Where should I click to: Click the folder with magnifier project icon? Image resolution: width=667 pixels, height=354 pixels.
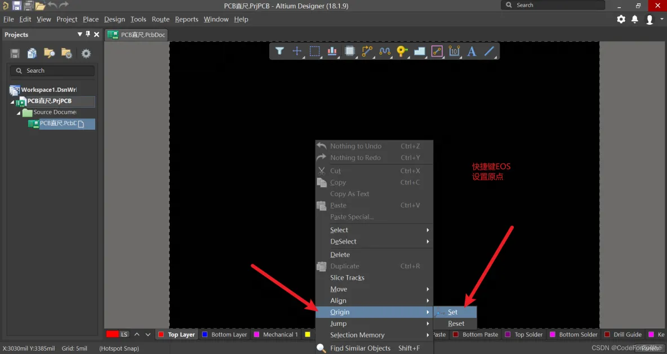(x=50, y=53)
